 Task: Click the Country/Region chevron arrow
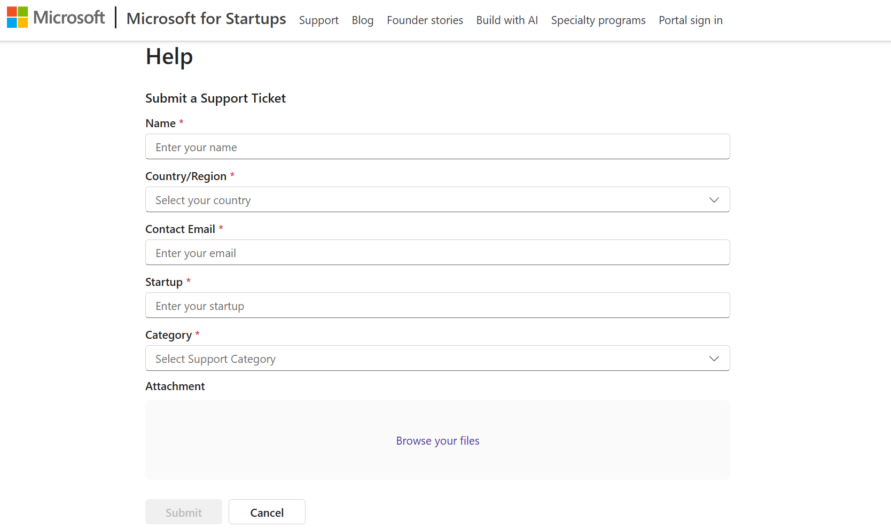714,200
